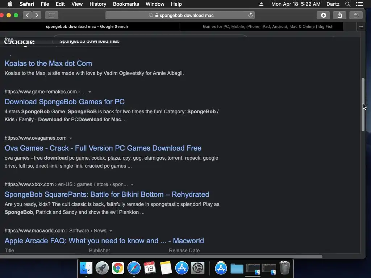The height and width of the screenshot is (278, 371).
Task: Open Download SpongeBob Games for PC link
Action: point(64,102)
